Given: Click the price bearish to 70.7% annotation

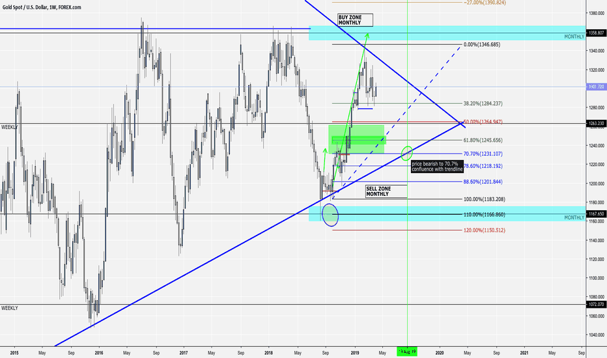Looking at the screenshot, I should coord(437,167).
